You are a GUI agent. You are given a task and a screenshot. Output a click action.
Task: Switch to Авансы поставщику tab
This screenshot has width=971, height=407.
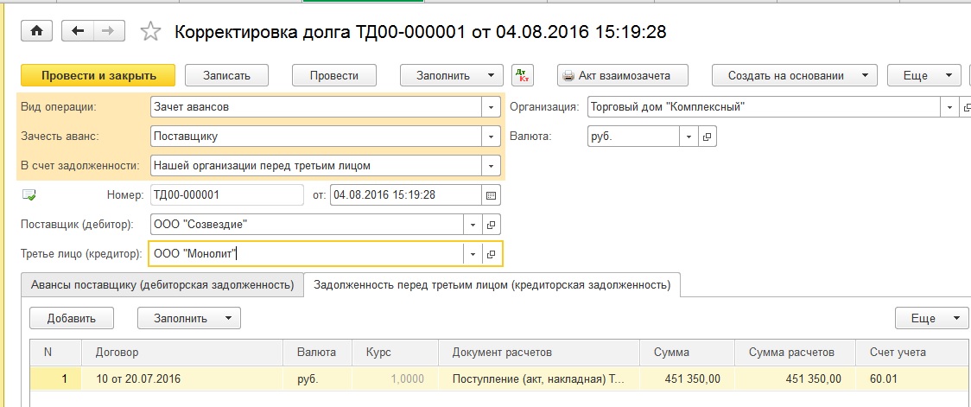pos(162,285)
